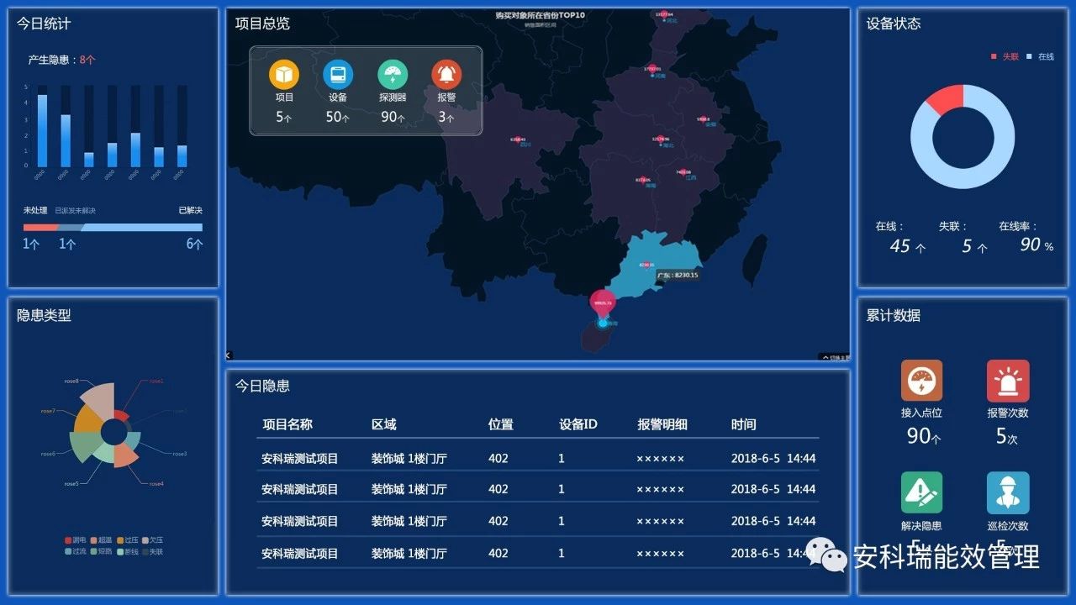Collapse map using left arrow at bottom-left
1076x605 pixels.
(229, 356)
